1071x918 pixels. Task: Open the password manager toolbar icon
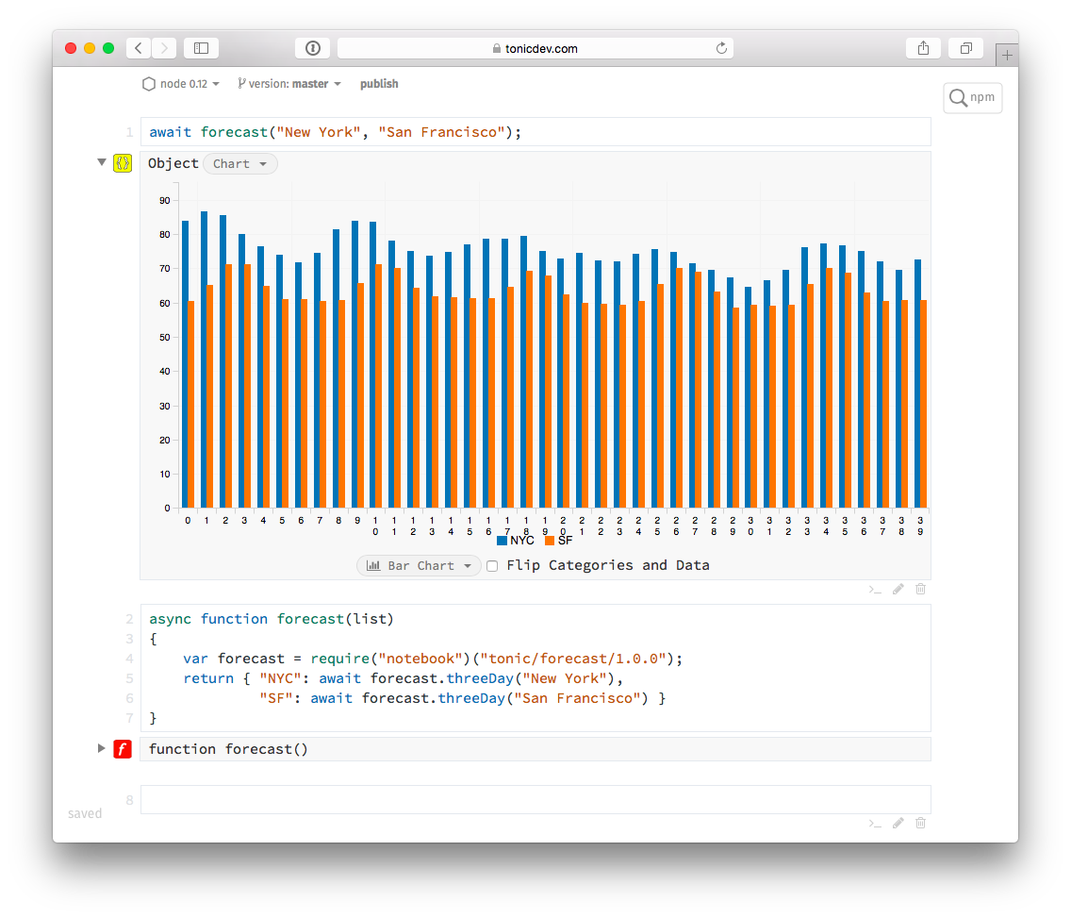[x=313, y=48]
